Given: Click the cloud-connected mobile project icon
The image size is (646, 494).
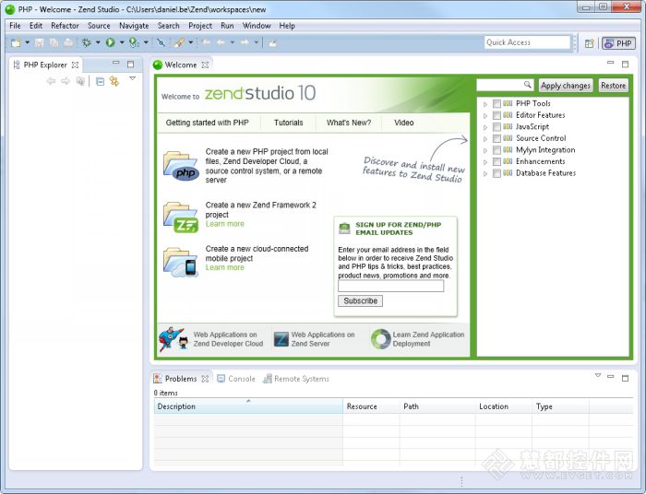Looking at the screenshot, I should click(181, 262).
